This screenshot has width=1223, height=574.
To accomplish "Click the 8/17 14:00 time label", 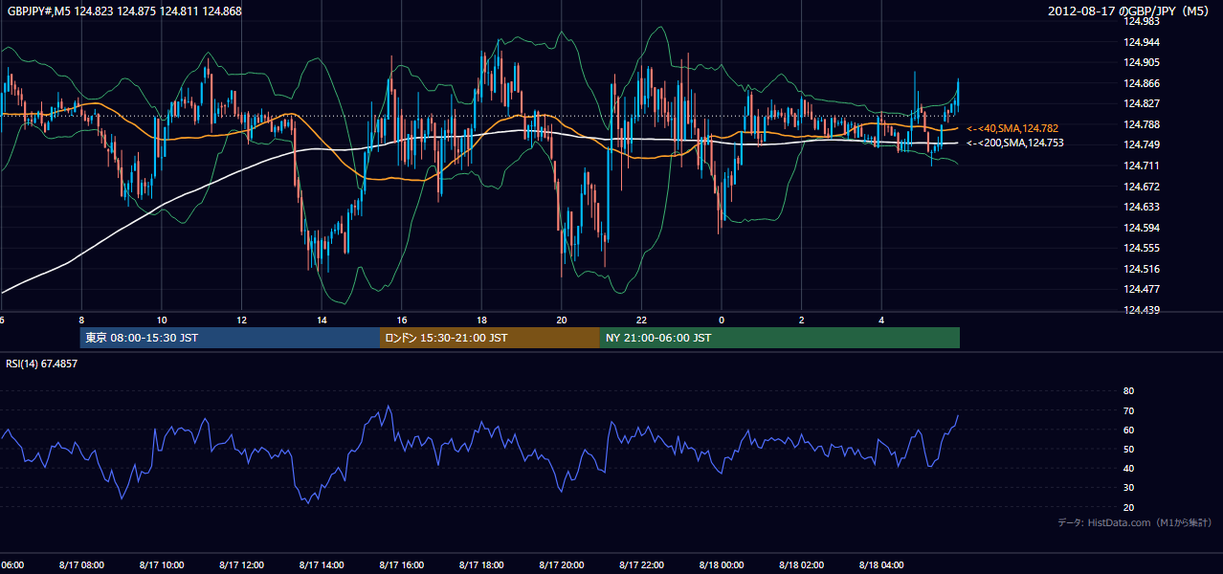I will [321, 565].
